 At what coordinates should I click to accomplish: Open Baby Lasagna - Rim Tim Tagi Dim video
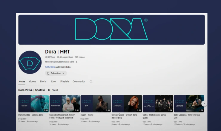[189, 103]
